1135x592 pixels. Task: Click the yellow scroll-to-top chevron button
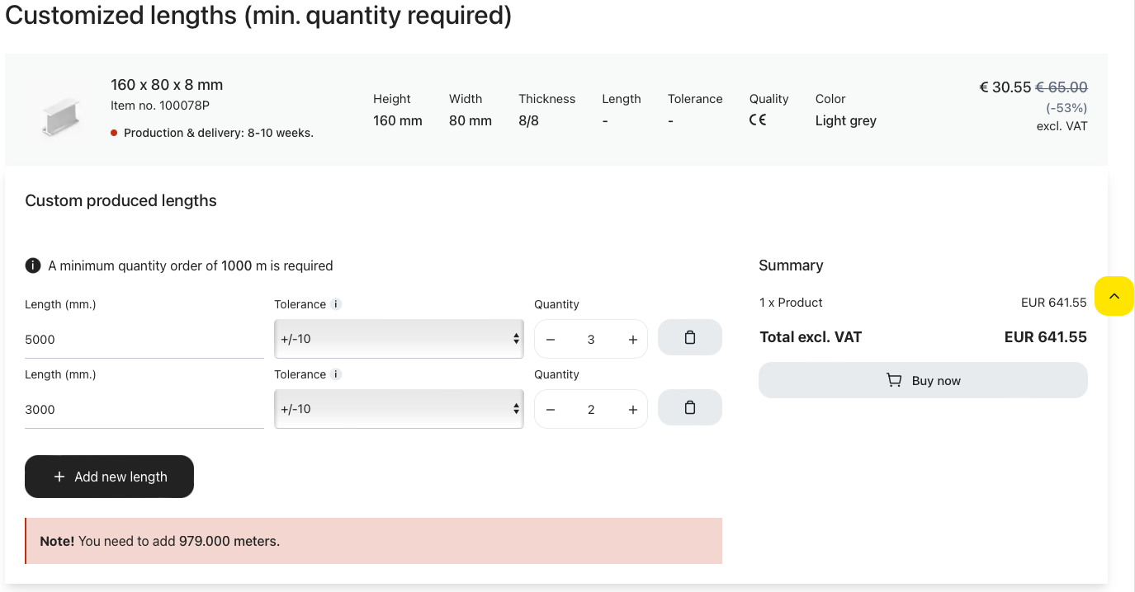click(x=1114, y=296)
